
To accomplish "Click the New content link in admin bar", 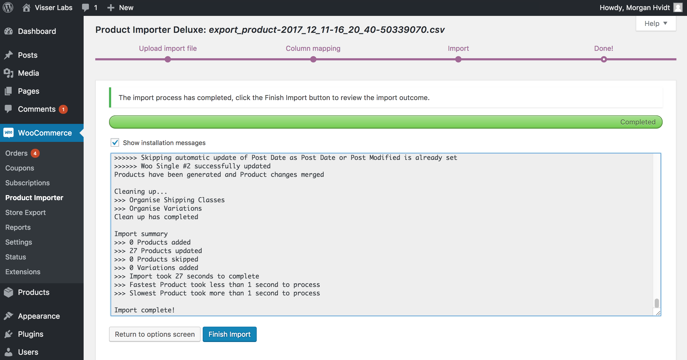I will pyautogui.click(x=126, y=7).
